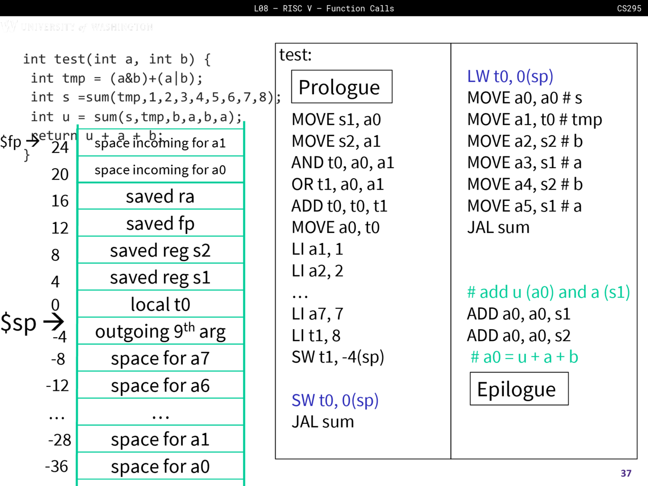
Task: Click the blue LW t0, 0(sp) instruction
Action: (510, 76)
